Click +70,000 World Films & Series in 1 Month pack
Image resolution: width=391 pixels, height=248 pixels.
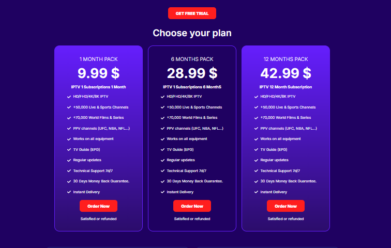tap(98, 117)
